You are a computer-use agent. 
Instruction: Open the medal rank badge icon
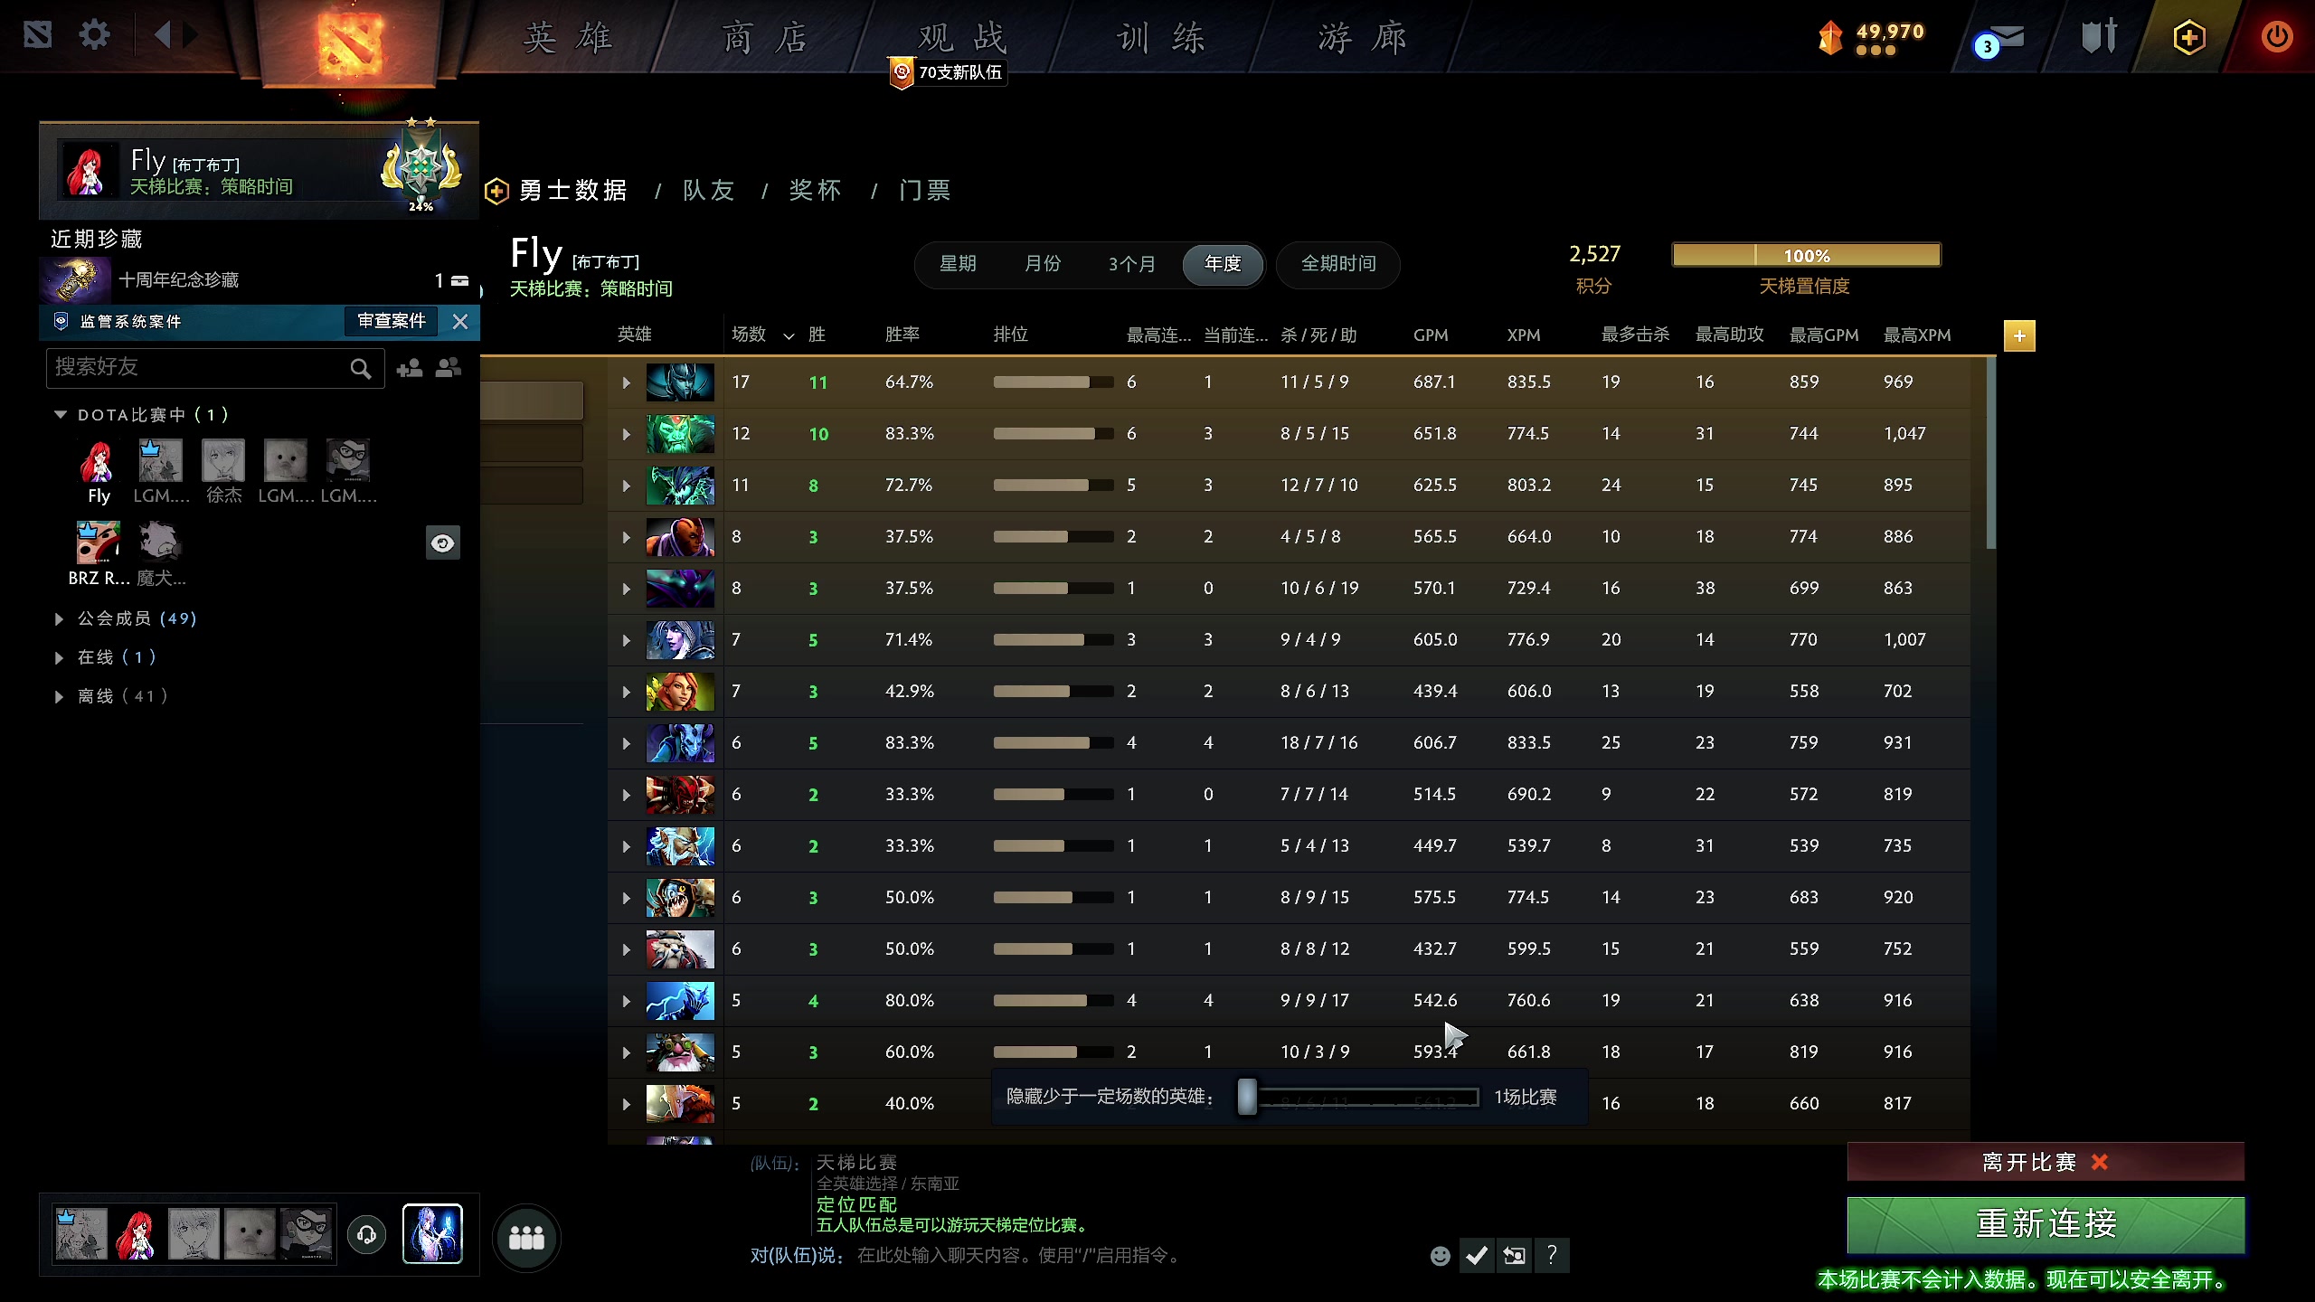421,168
